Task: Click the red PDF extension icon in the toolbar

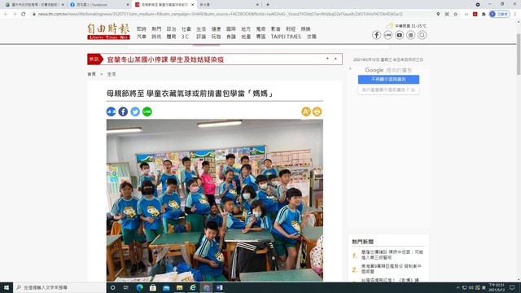Action: pos(475,14)
